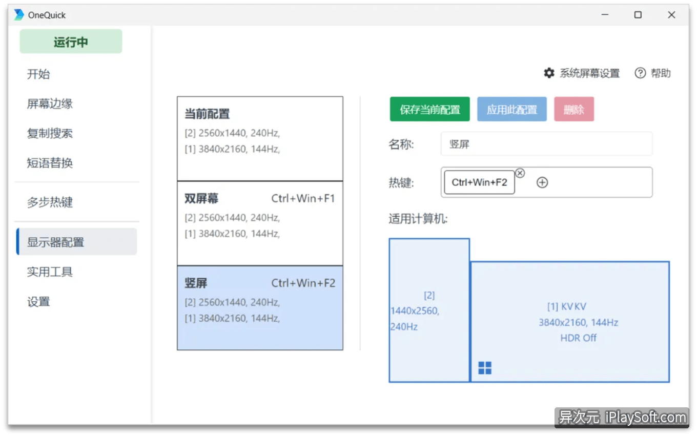This screenshot has height=436, width=697.
Task: Click the OneQuick logo in the title bar
Action: [18, 14]
